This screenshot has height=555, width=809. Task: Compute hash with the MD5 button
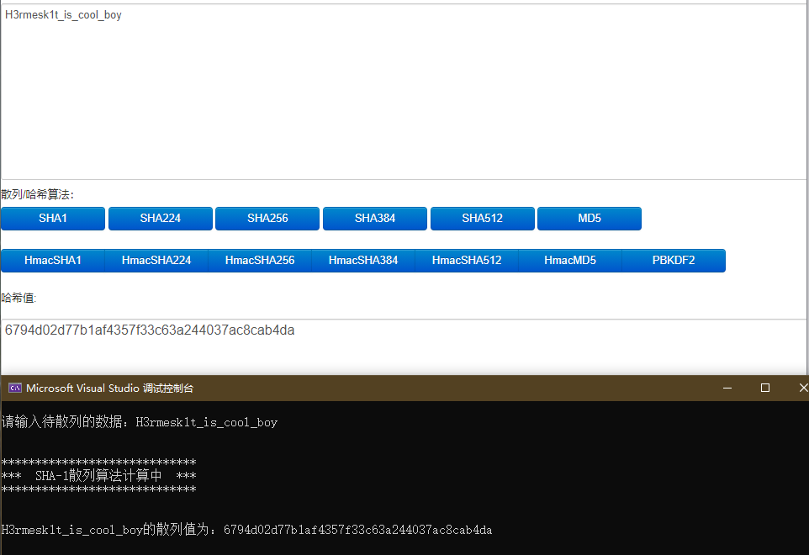[589, 218]
